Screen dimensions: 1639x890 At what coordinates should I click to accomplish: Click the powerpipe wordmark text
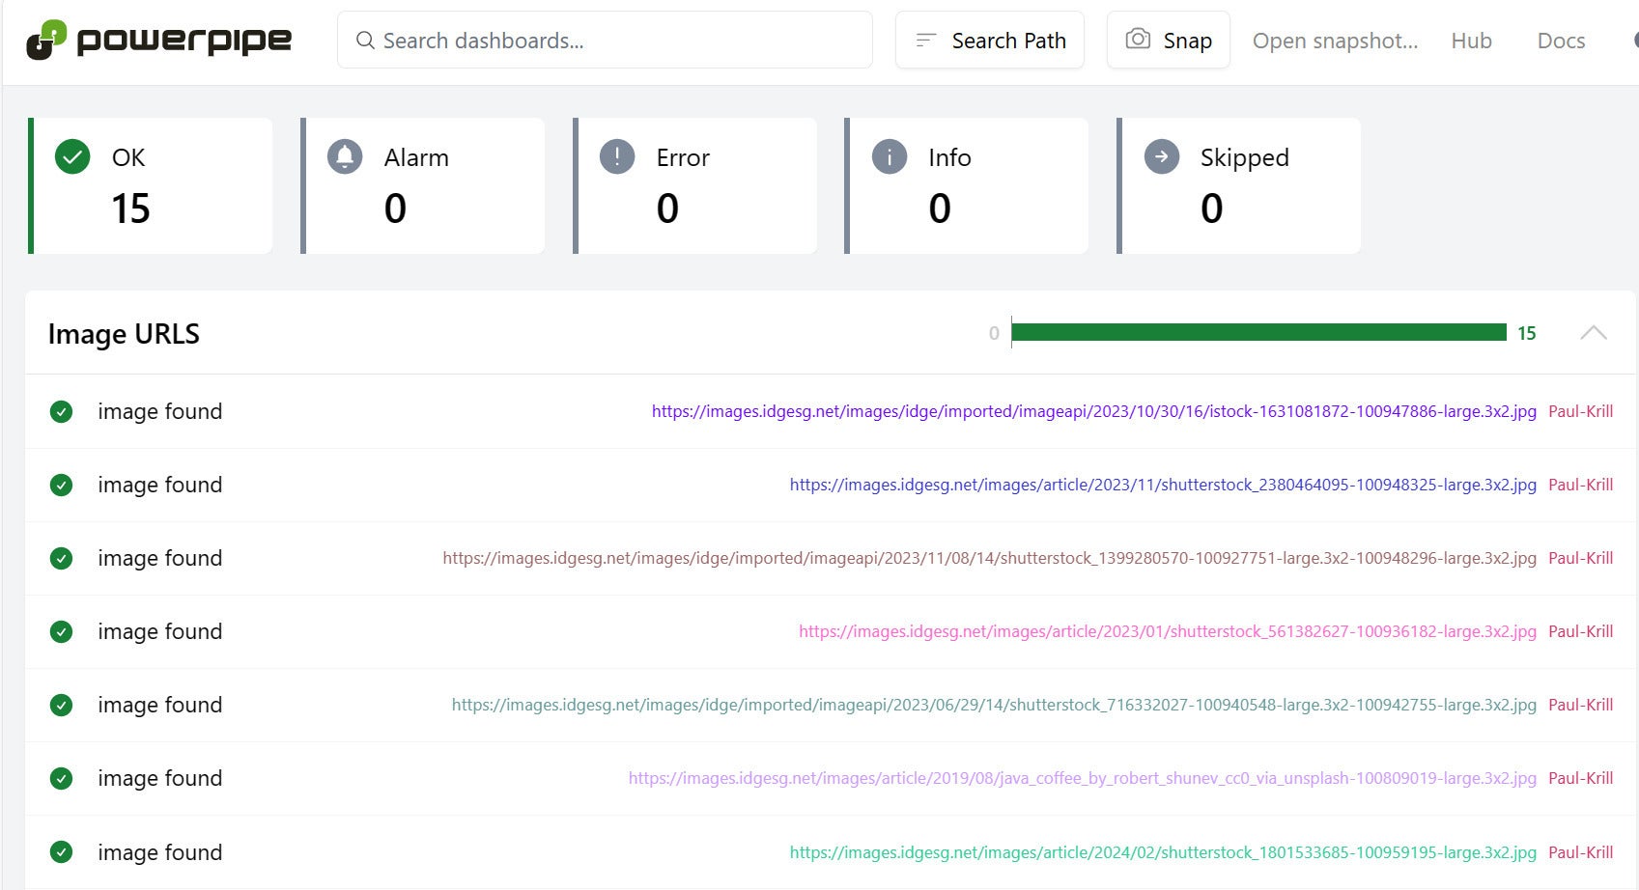[x=184, y=41]
